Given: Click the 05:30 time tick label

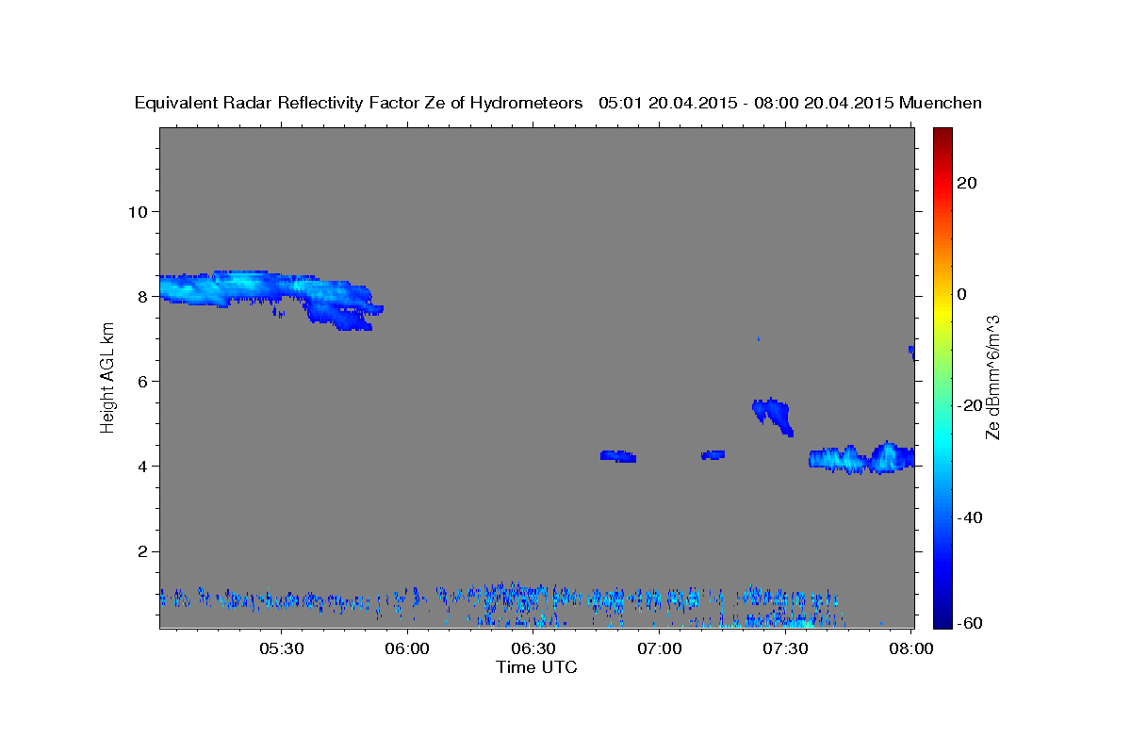Looking at the screenshot, I should (x=282, y=649).
